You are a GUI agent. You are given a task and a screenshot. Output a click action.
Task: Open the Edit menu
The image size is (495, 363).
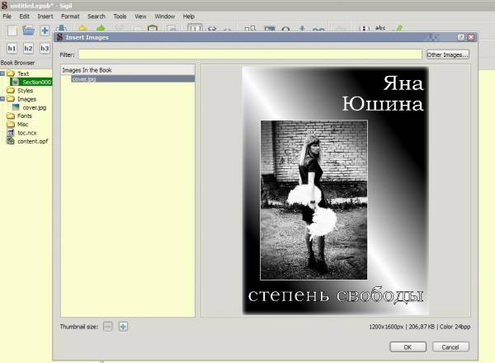[24, 16]
